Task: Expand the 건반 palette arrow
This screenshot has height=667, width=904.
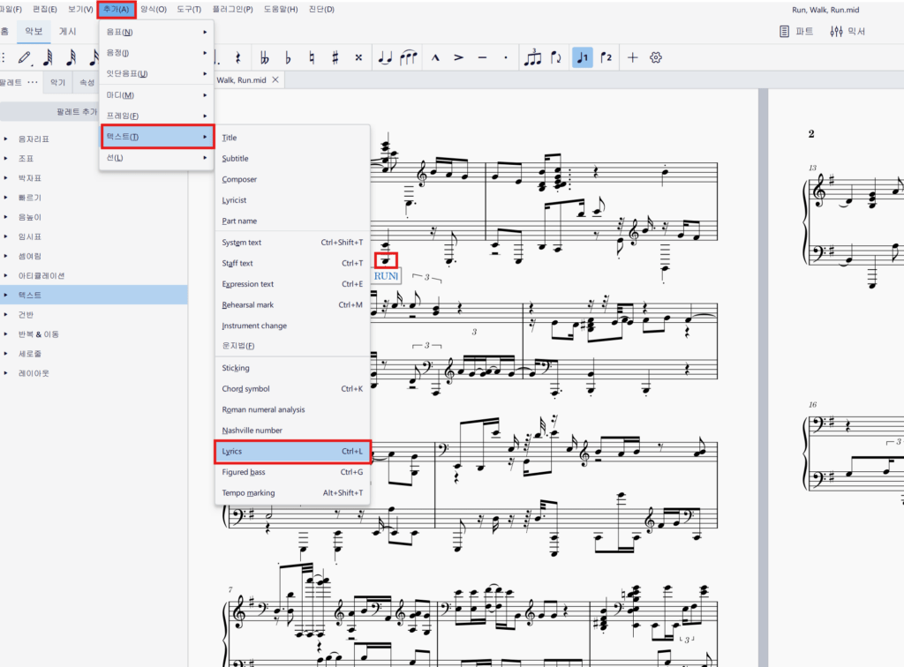Action: click(6, 314)
